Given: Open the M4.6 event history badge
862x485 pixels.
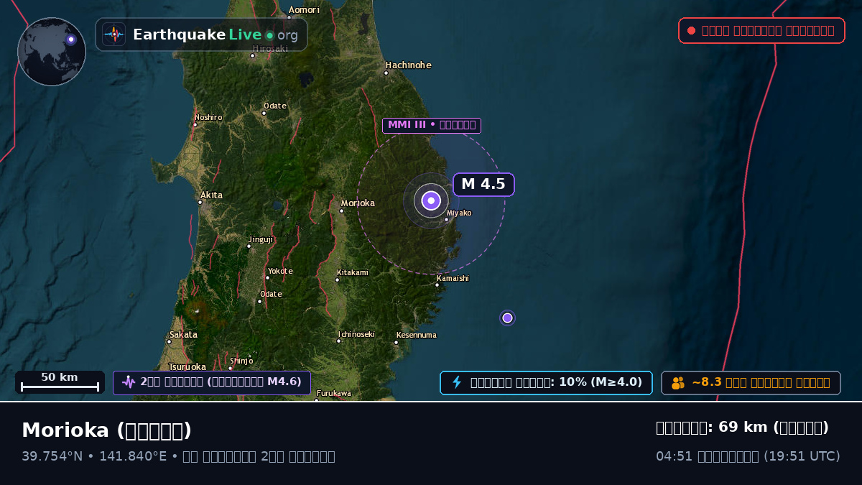Looking at the screenshot, I should (x=212, y=382).
